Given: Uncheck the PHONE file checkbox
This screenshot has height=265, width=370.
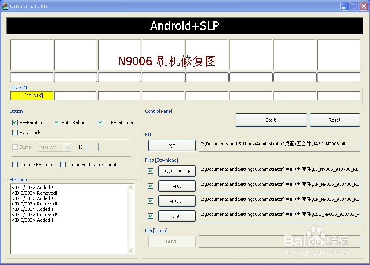Looking at the screenshot, I should point(151,201).
